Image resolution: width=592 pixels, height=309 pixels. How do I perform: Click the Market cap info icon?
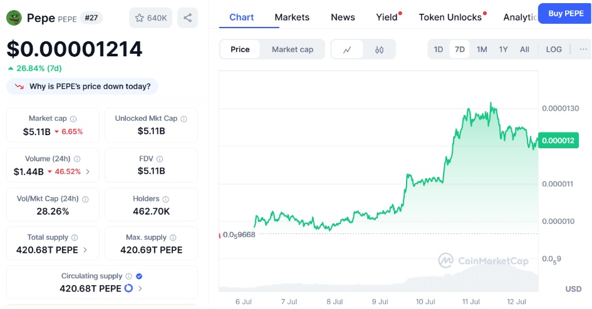tap(73, 119)
